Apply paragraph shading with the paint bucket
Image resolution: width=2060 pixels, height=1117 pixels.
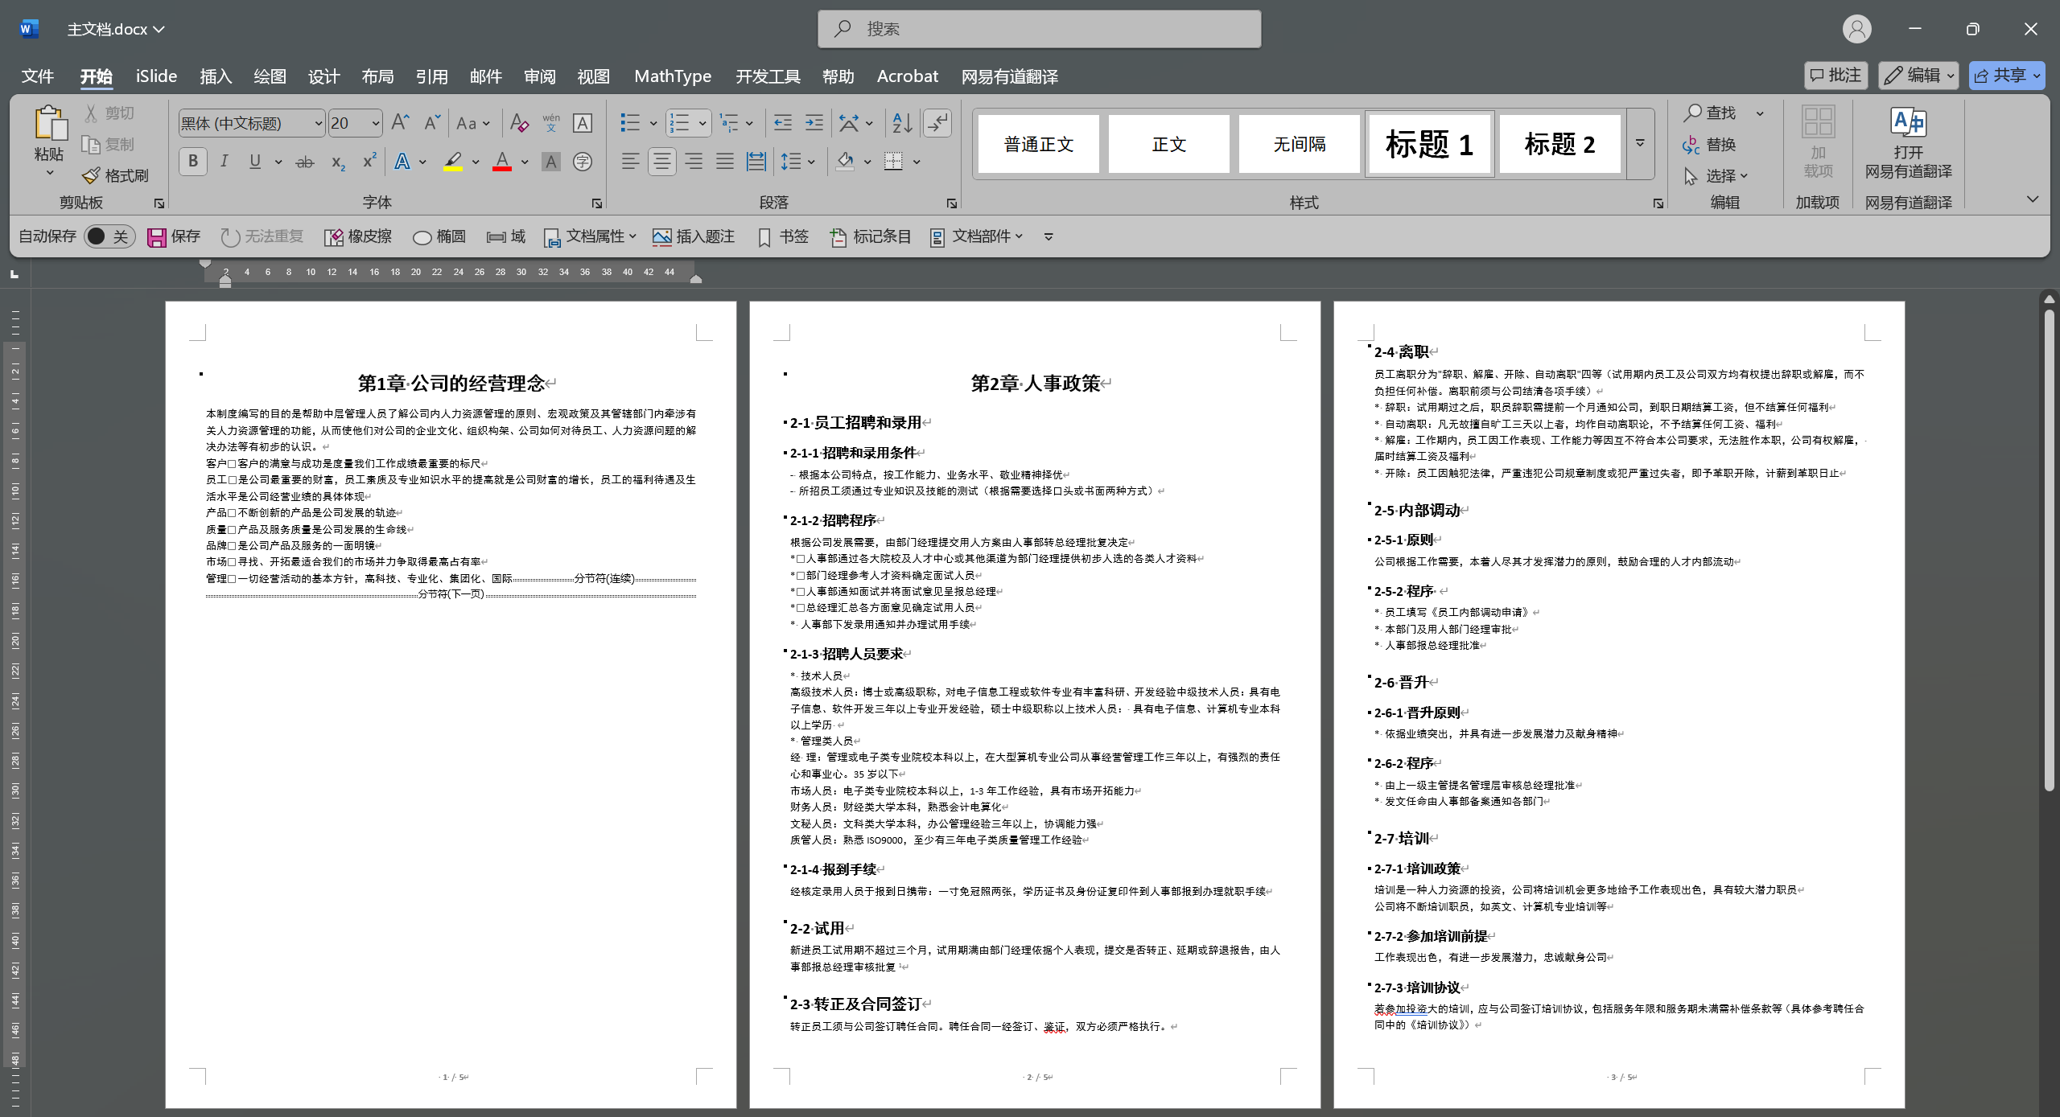845,162
